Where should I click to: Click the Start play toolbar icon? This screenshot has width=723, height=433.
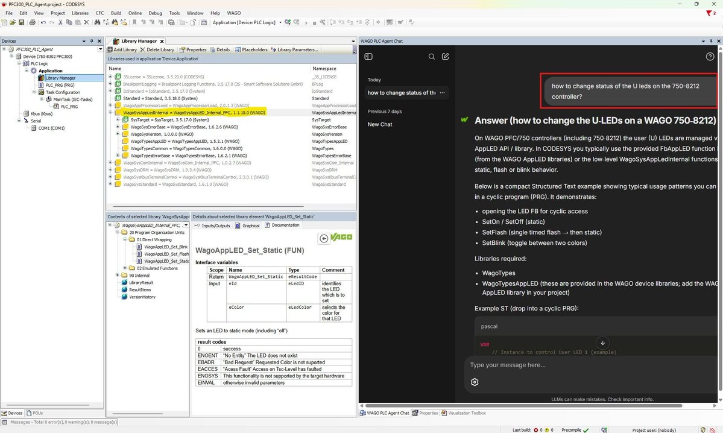(x=306, y=22)
